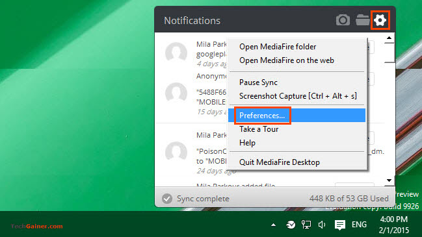Screen dimensions: 422x237
Task: Click the 448 KB of 53 GB Used text
Action: pyautogui.click(x=349, y=199)
